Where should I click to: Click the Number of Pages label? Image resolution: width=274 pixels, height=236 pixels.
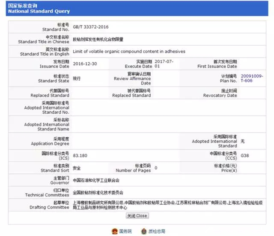tap(133, 168)
